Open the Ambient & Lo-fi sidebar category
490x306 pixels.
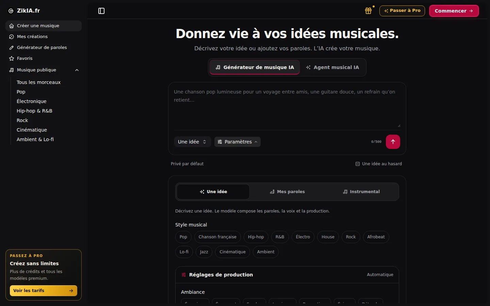tap(35, 139)
